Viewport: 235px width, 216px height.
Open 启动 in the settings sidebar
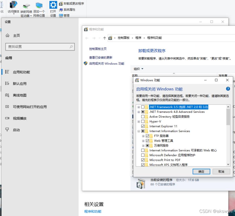click(16, 130)
